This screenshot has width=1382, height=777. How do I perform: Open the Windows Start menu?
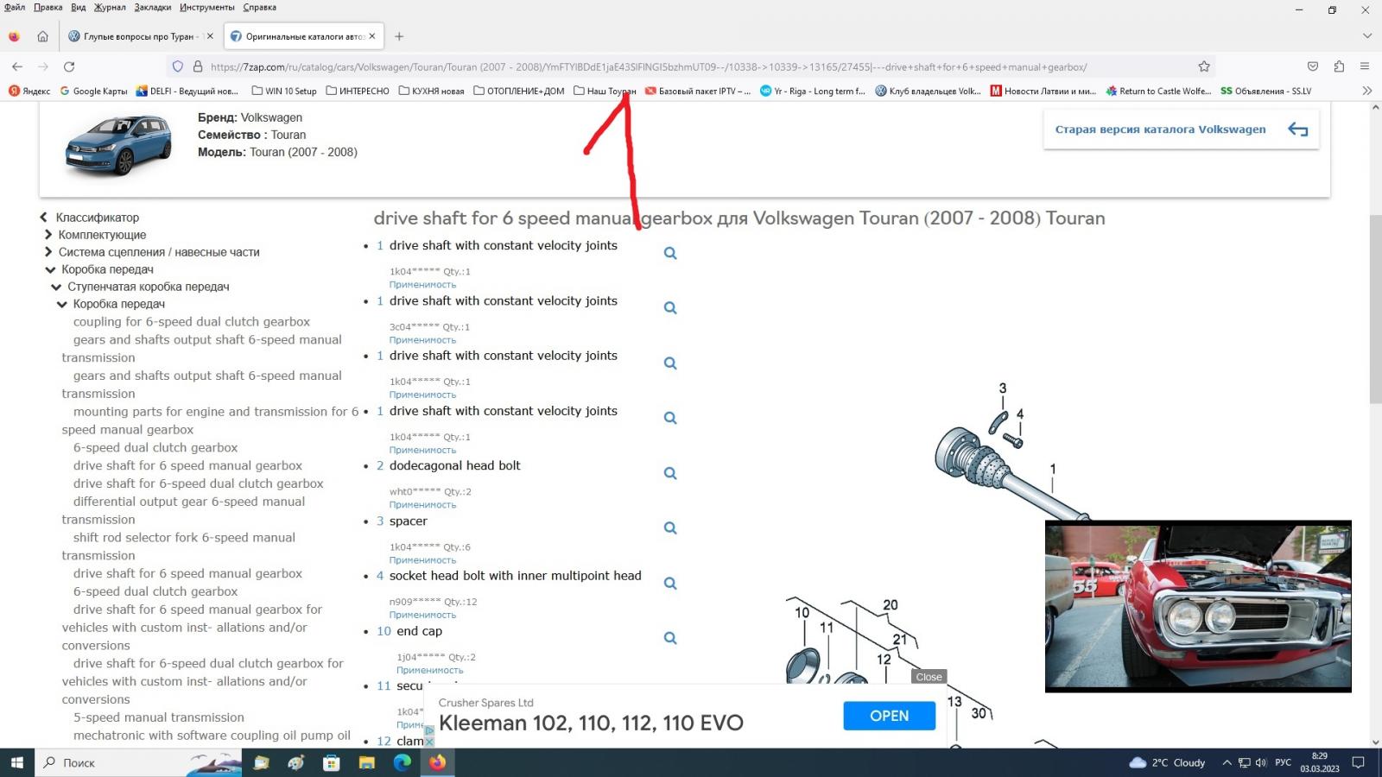tap(16, 762)
